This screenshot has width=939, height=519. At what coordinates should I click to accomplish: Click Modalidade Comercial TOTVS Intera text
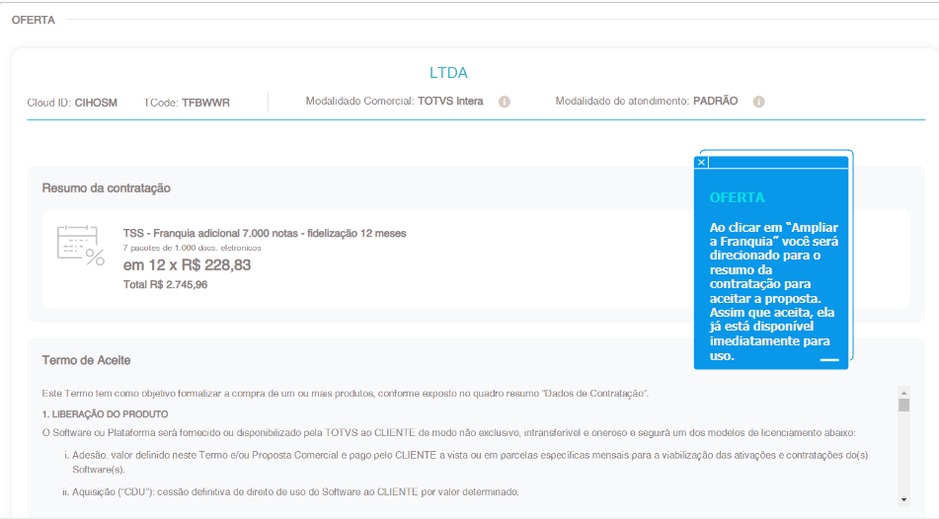click(x=394, y=102)
